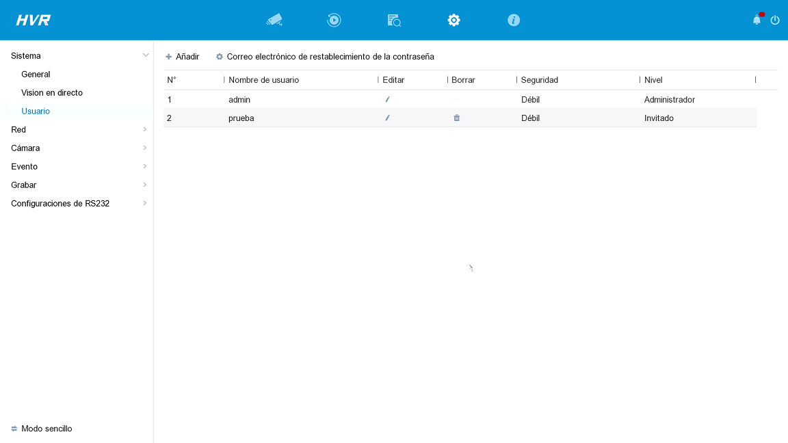
Task: Expand the Evento menu section
Action: [x=77, y=167]
